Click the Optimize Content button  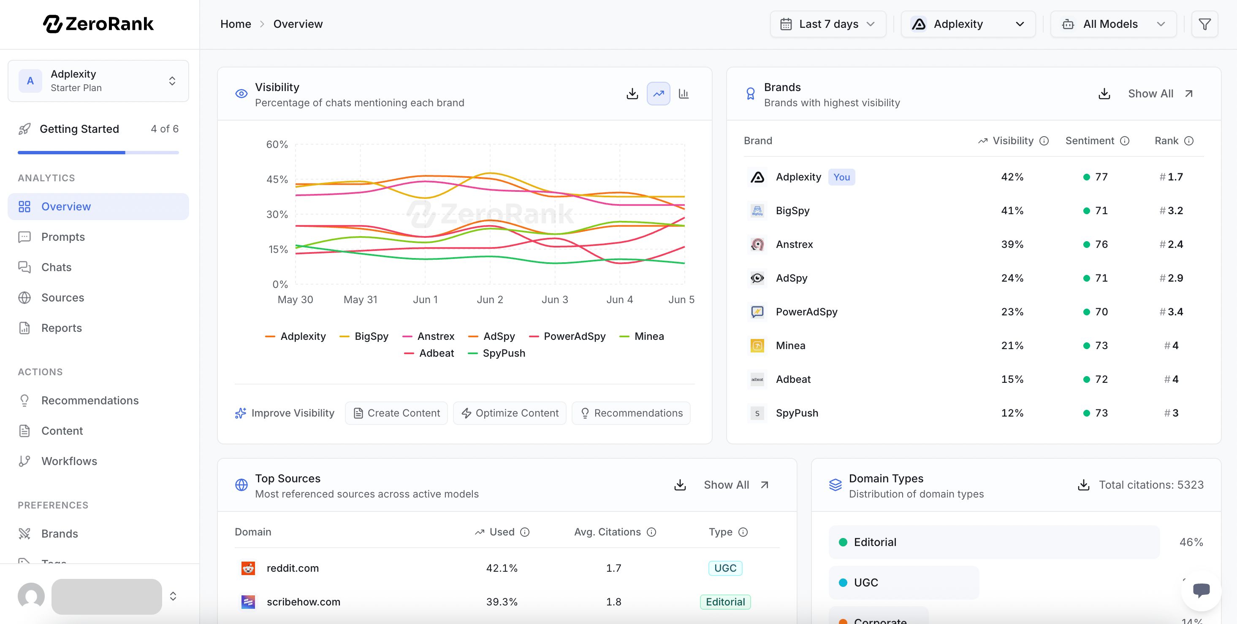click(x=510, y=414)
